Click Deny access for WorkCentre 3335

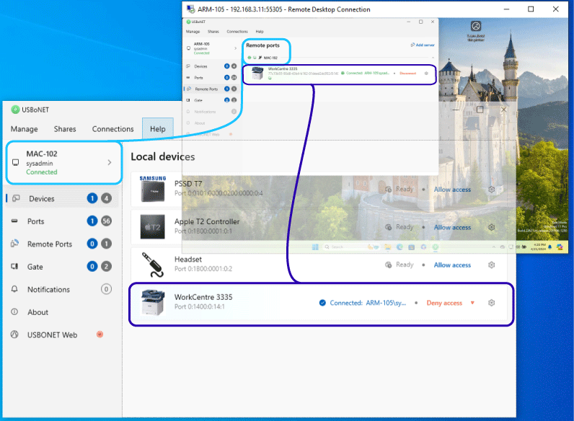pyautogui.click(x=444, y=303)
